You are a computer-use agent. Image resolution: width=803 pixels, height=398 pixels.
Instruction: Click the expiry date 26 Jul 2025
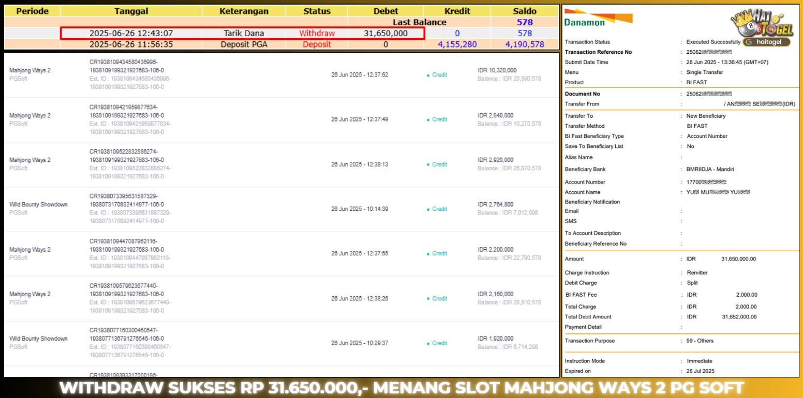(x=701, y=371)
